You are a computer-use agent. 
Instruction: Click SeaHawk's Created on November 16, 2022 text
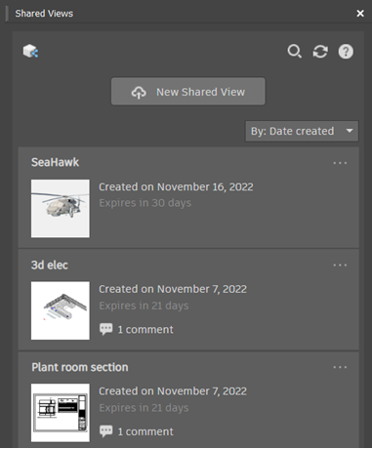coord(176,186)
